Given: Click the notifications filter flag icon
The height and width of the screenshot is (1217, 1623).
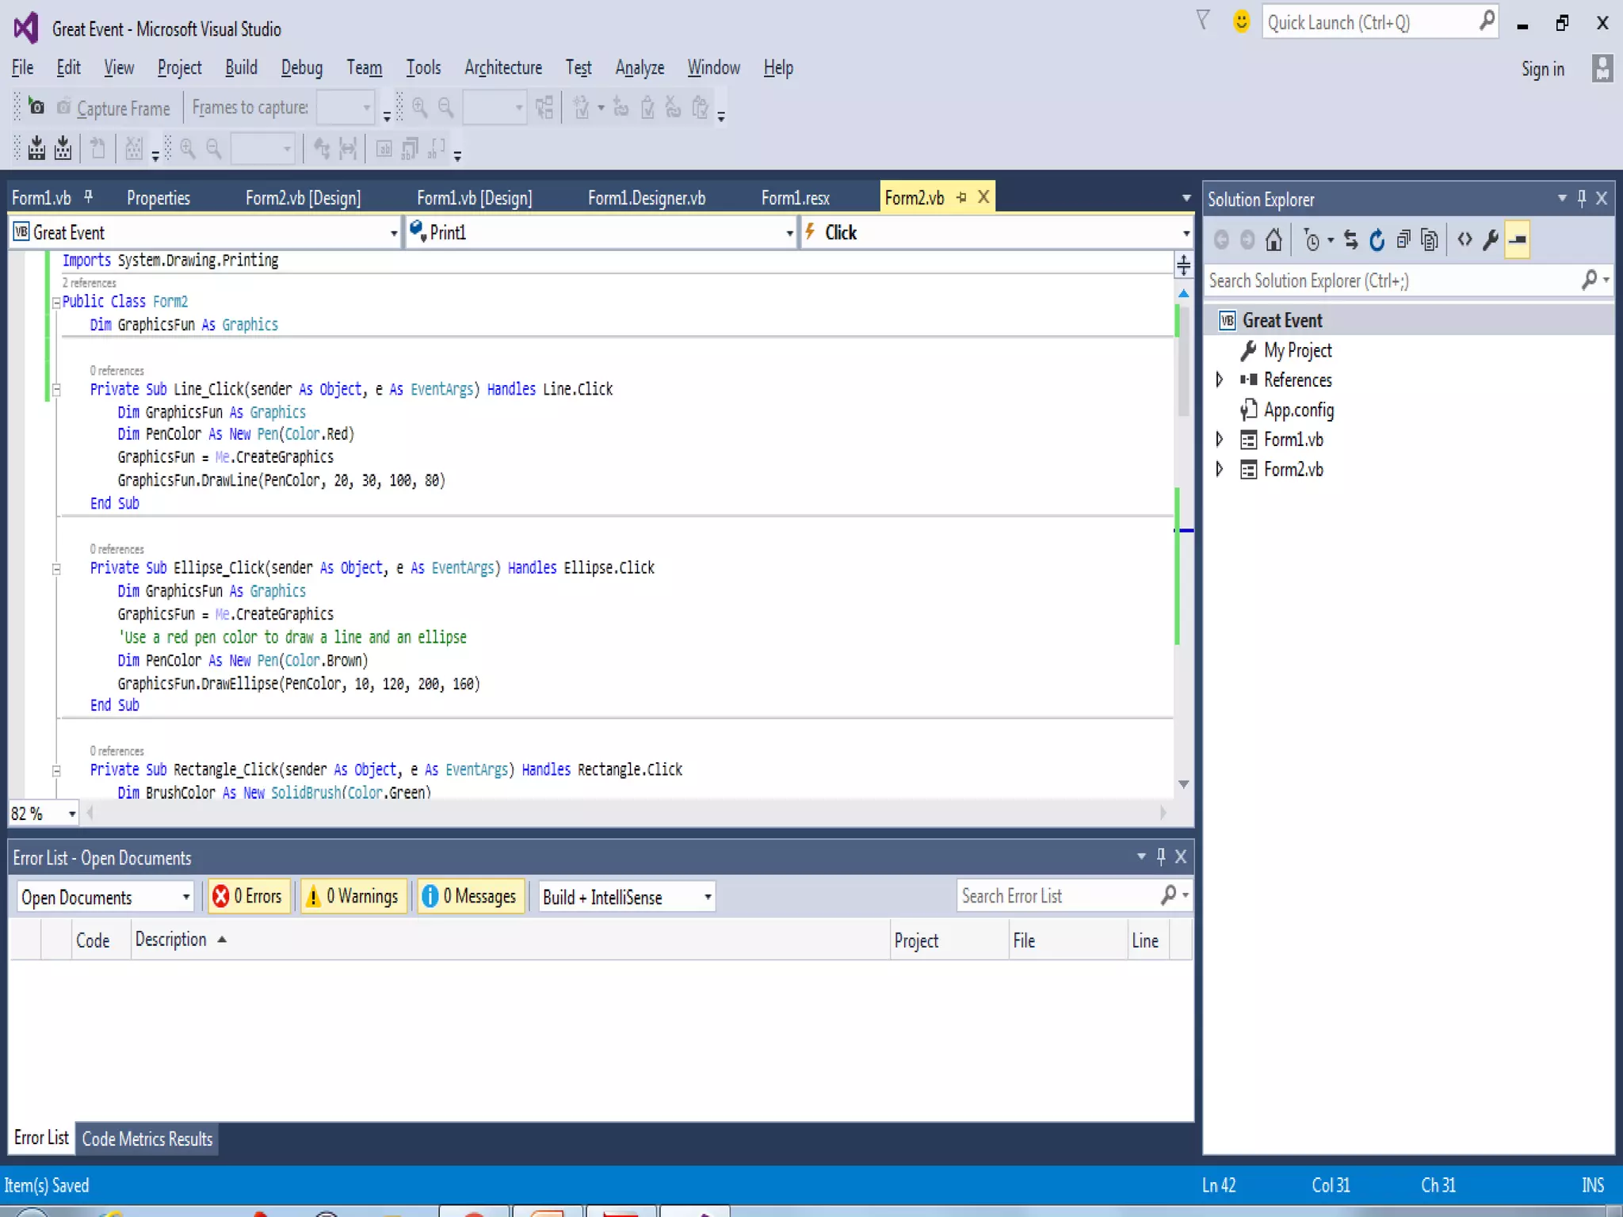Looking at the screenshot, I should (x=1203, y=21).
